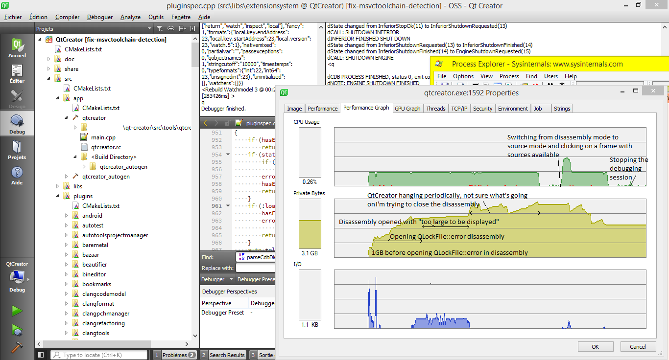
Task: Start debugging with the run-debug icon
Action: pyautogui.click(x=17, y=330)
